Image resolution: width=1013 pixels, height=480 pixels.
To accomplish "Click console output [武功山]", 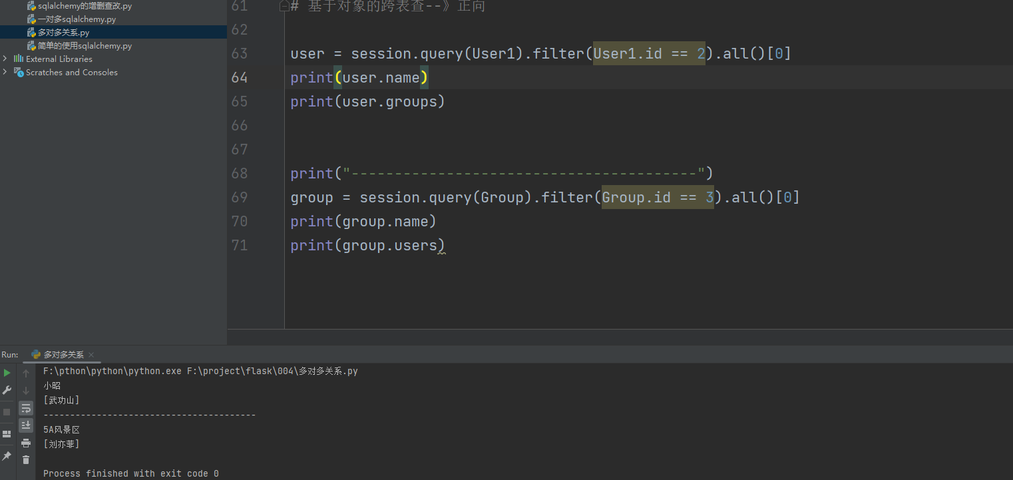I will [61, 400].
